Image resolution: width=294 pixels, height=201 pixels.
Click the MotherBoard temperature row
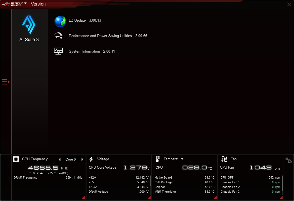185,178
